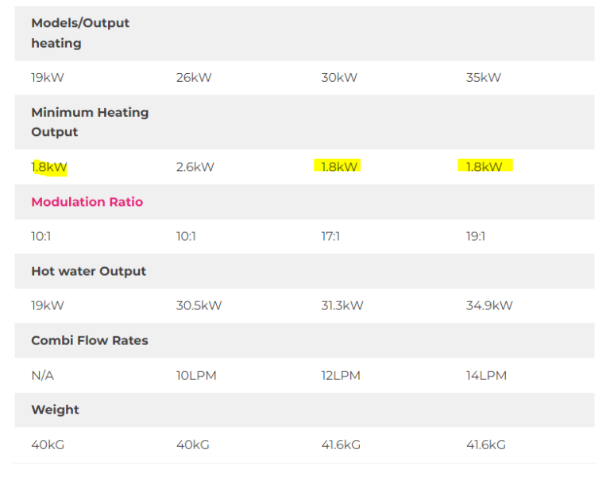Image resolution: width=610 pixels, height=477 pixels.
Task: Click the pink Modulation Ratio heading
Action: tap(87, 202)
